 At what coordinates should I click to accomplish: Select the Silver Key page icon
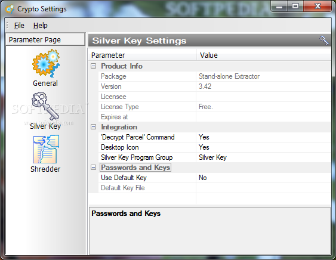pos(45,106)
